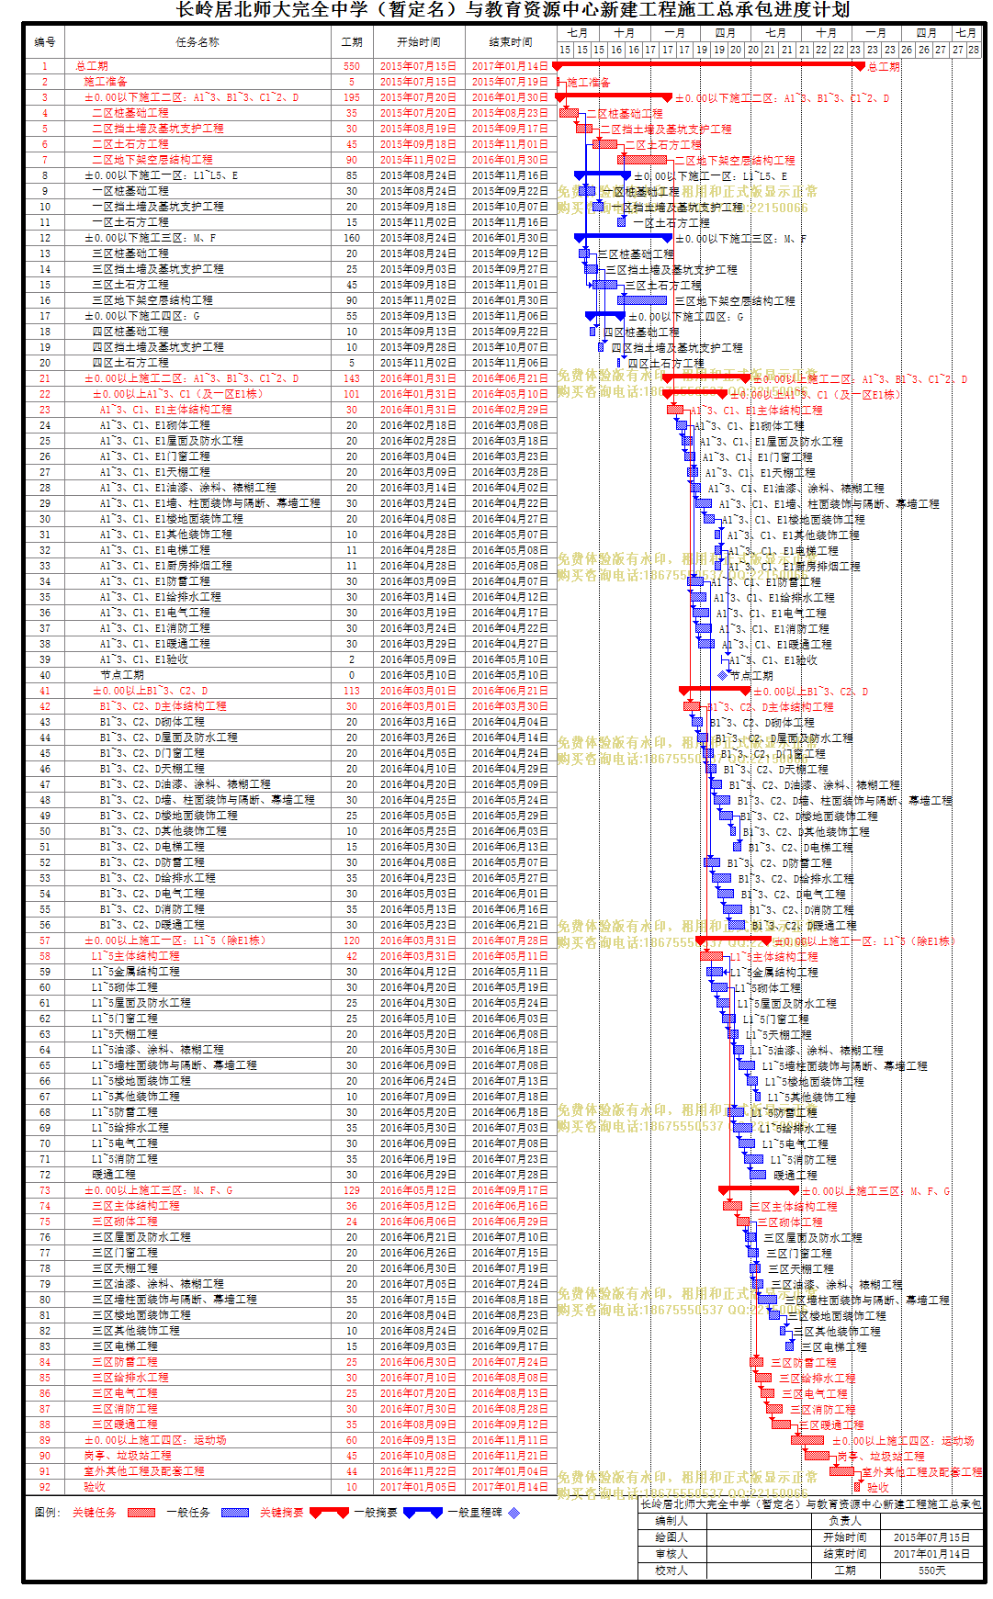Click the blank value cell beside 编制人
This screenshot has height=1599, width=993.
coord(758,1521)
